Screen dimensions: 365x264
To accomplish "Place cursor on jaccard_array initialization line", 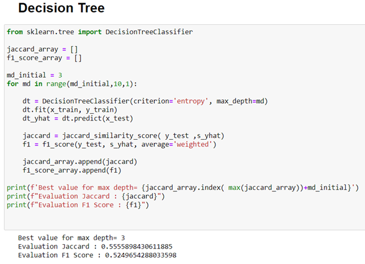I will pyautogui.click(x=42, y=50).
